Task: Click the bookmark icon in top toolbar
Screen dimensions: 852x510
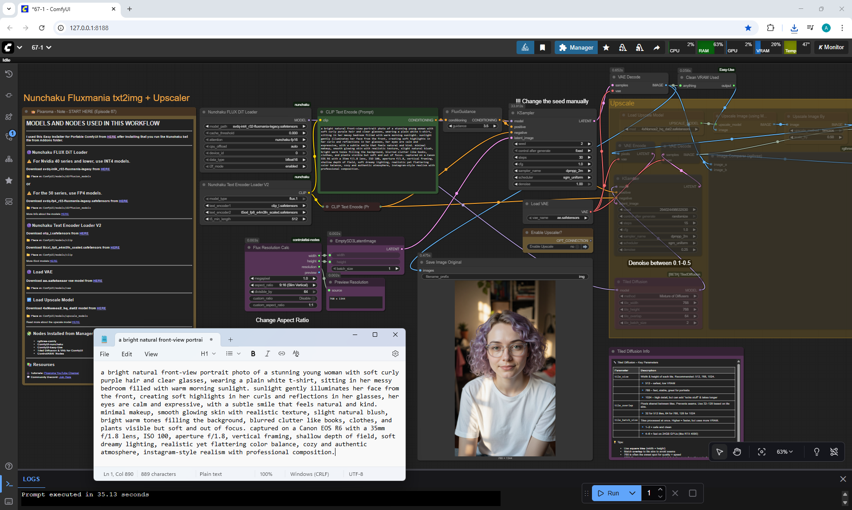Action: tap(542, 47)
